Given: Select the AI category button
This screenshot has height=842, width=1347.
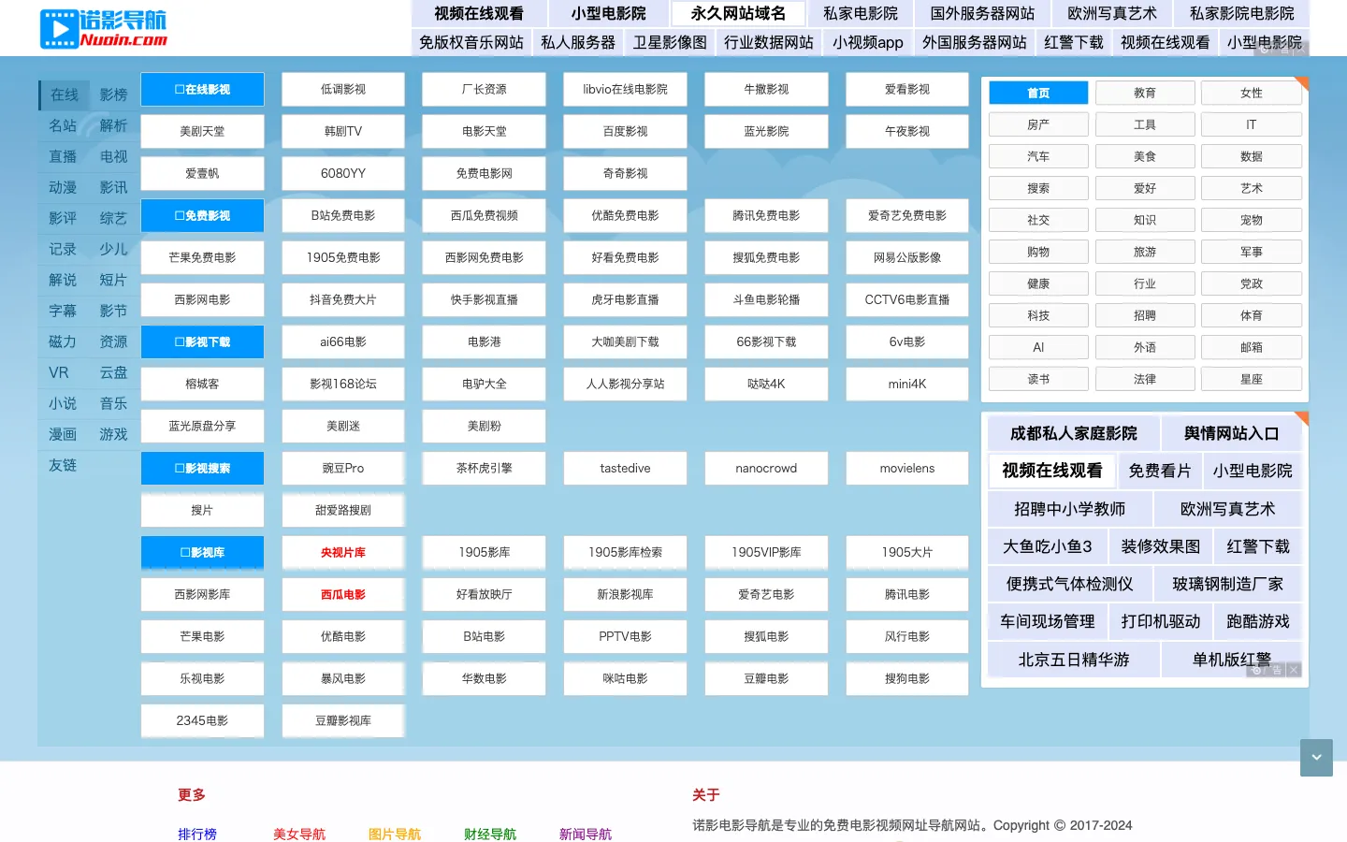Looking at the screenshot, I should point(1038,348).
